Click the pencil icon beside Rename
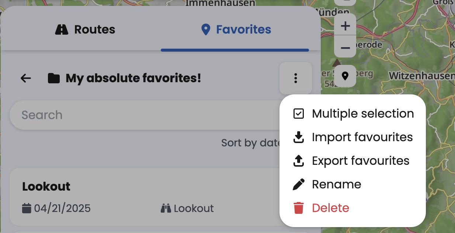This screenshot has width=455, height=233. point(298,184)
